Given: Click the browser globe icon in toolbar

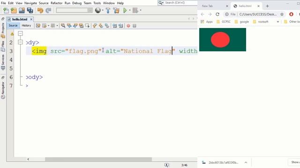Looking at the screenshot, I should click(x=98, y=10).
